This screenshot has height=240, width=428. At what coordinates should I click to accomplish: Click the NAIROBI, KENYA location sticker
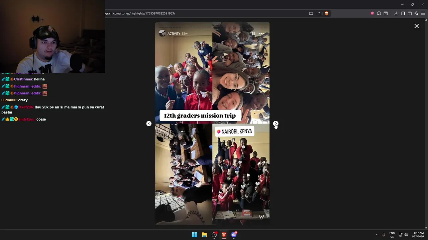point(235,132)
